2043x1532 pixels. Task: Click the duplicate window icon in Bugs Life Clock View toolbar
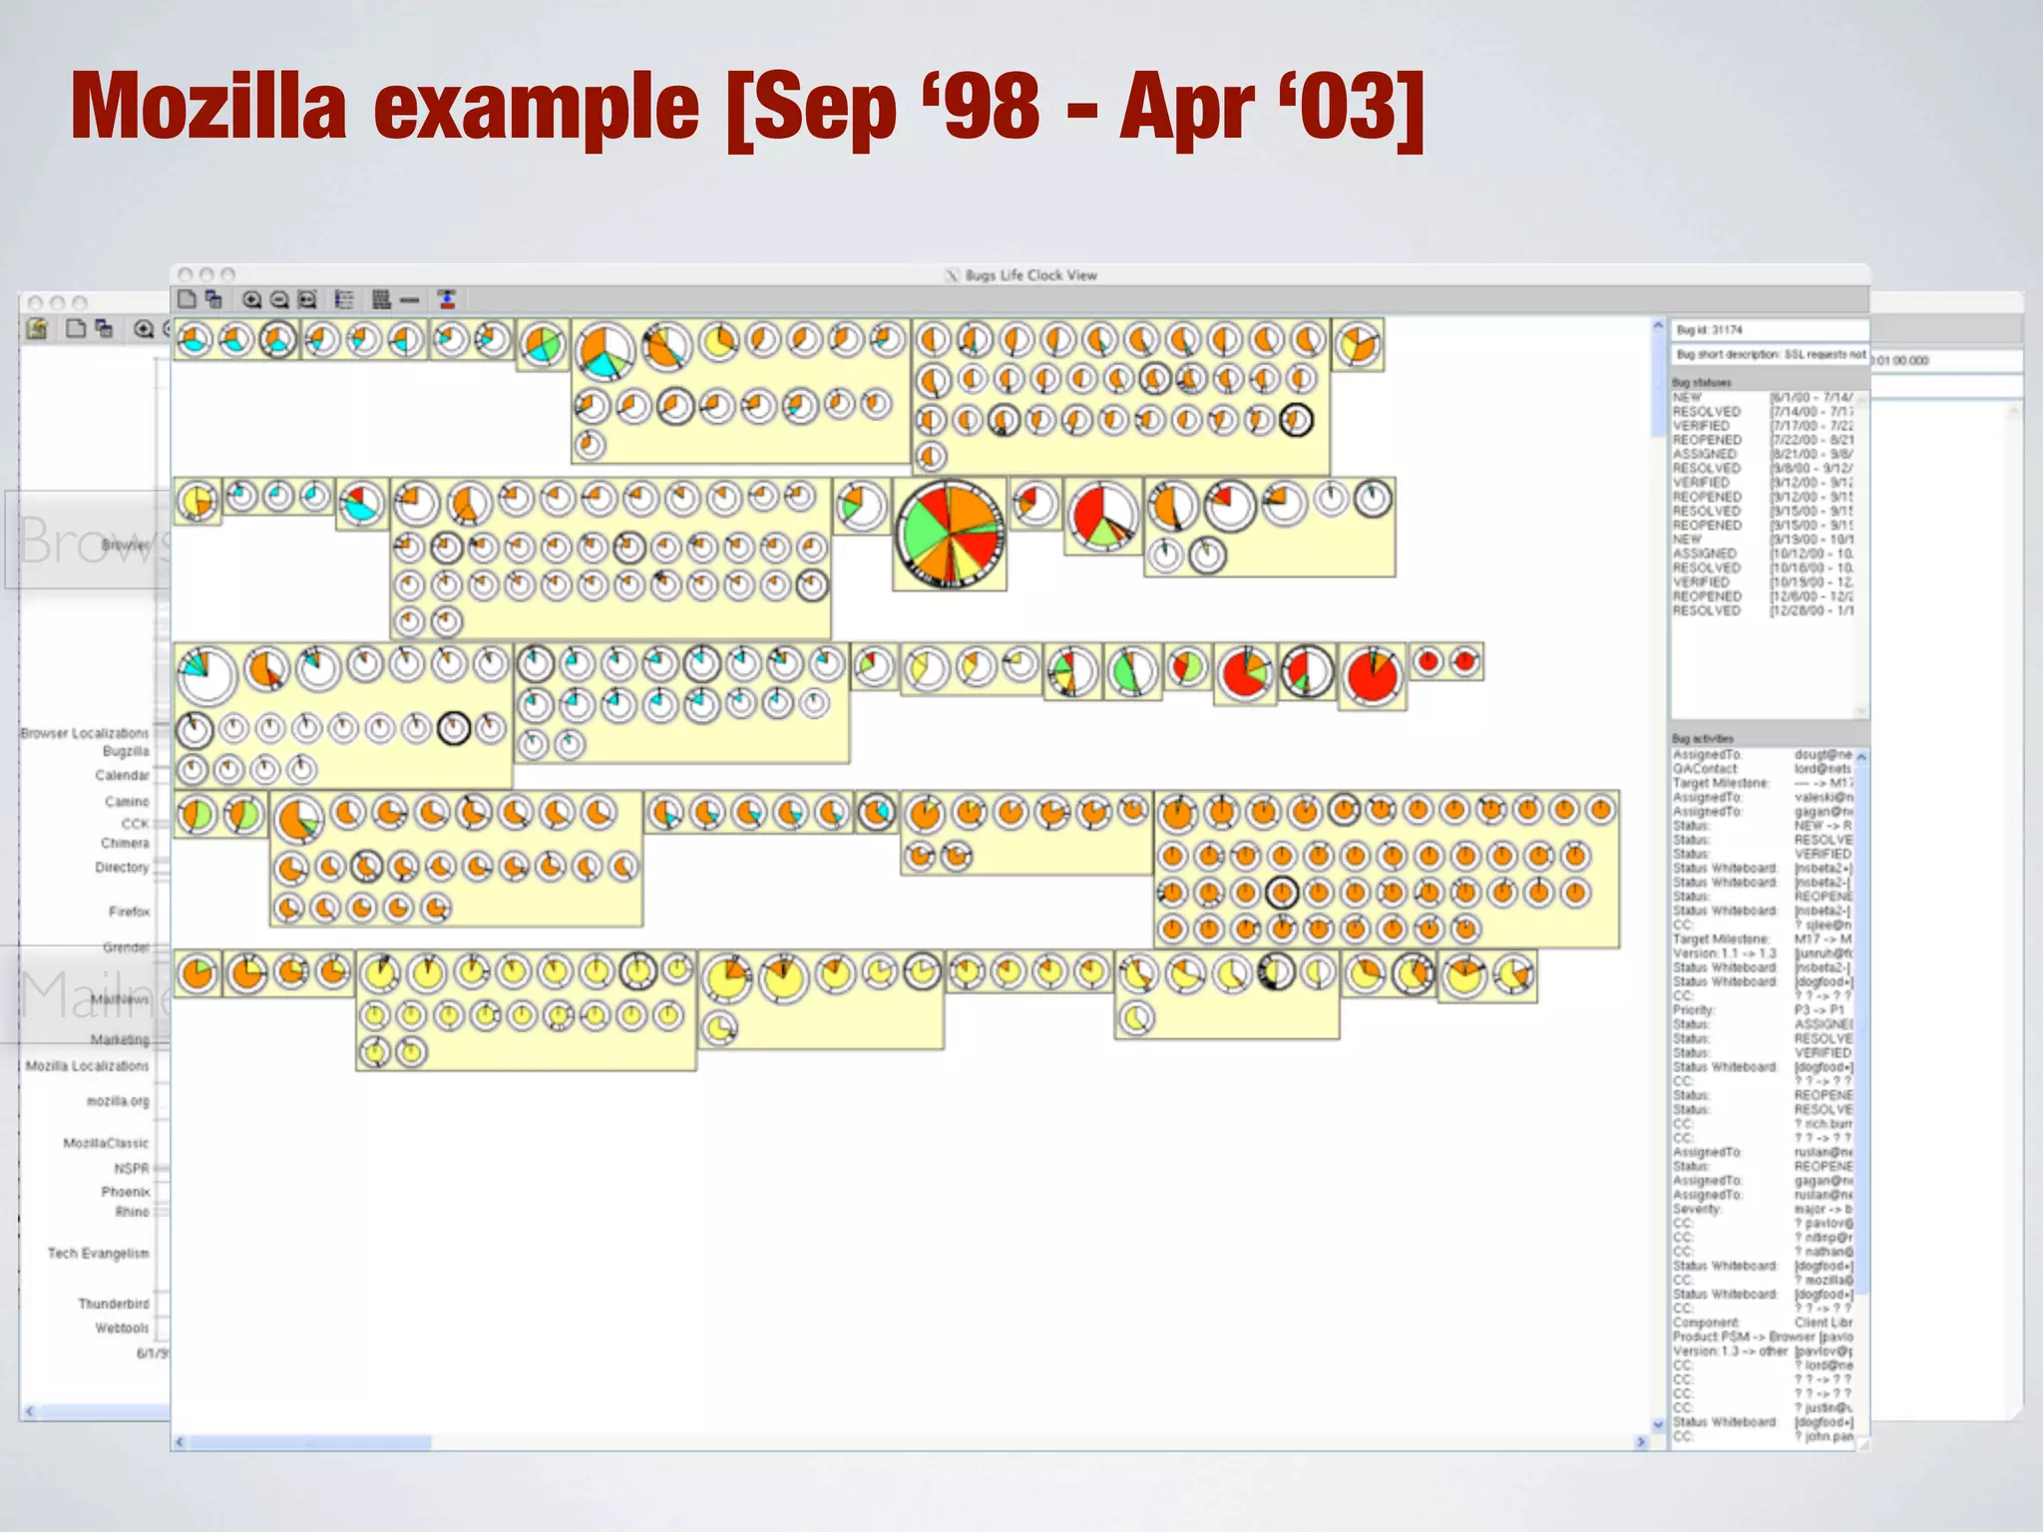213,299
